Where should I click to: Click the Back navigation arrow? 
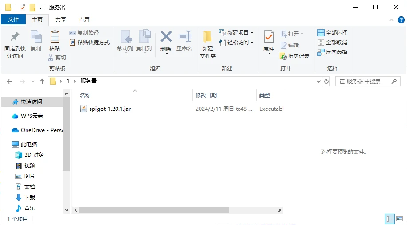click(x=9, y=81)
